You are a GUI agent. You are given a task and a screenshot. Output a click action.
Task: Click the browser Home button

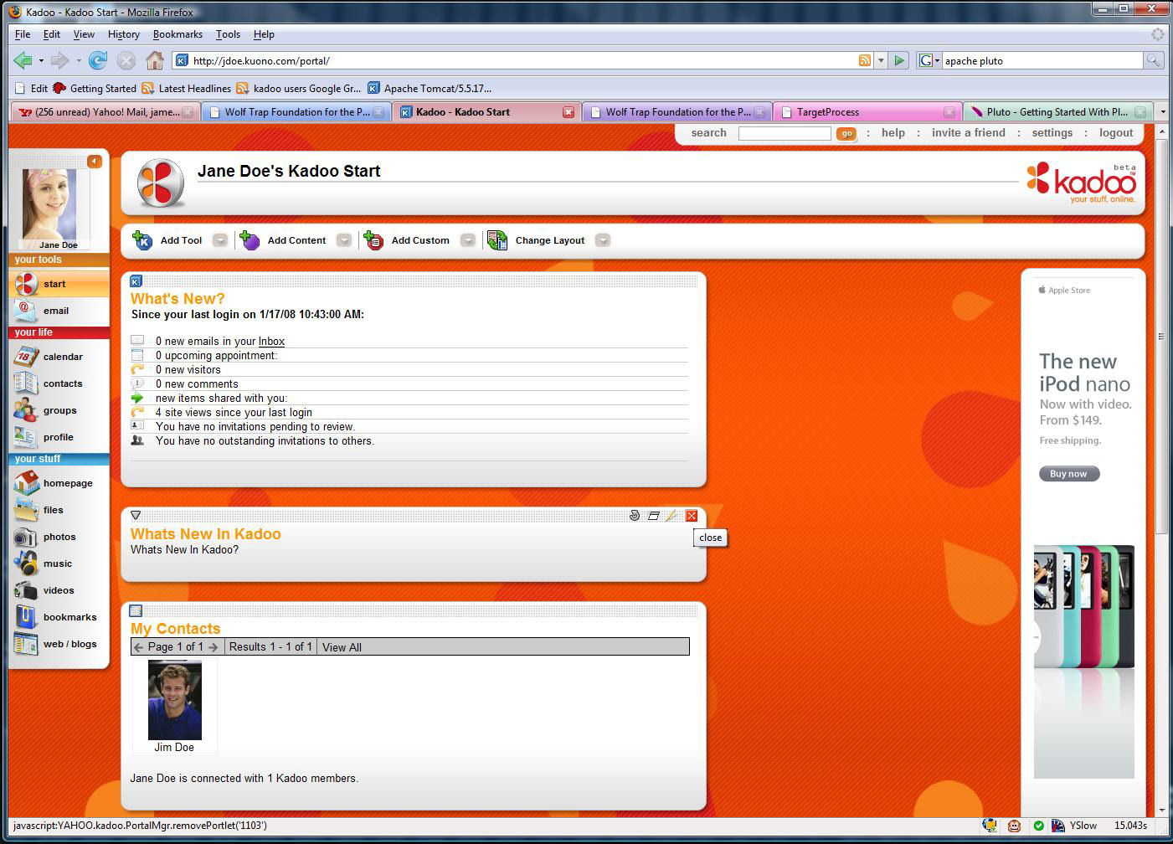pyautogui.click(x=155, y=60)
